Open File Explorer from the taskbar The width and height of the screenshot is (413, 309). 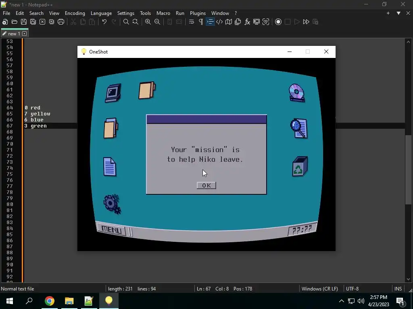tap(69, 301)
